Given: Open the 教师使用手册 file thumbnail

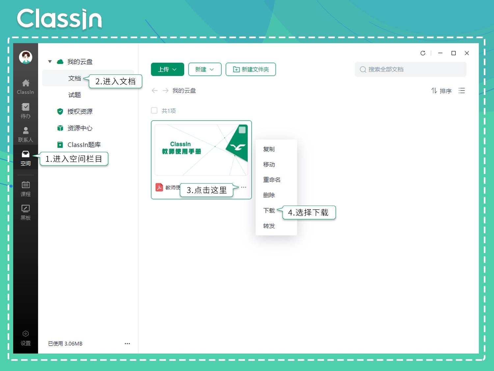Looking at the screenshot, I should click(x=201, y=150).
